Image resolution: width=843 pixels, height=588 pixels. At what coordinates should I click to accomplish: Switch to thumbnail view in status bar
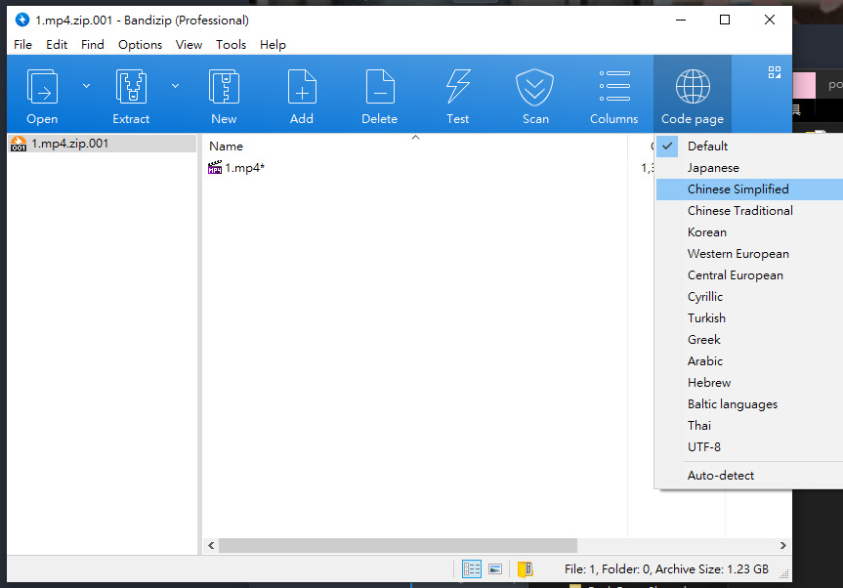tap(495, 568)
